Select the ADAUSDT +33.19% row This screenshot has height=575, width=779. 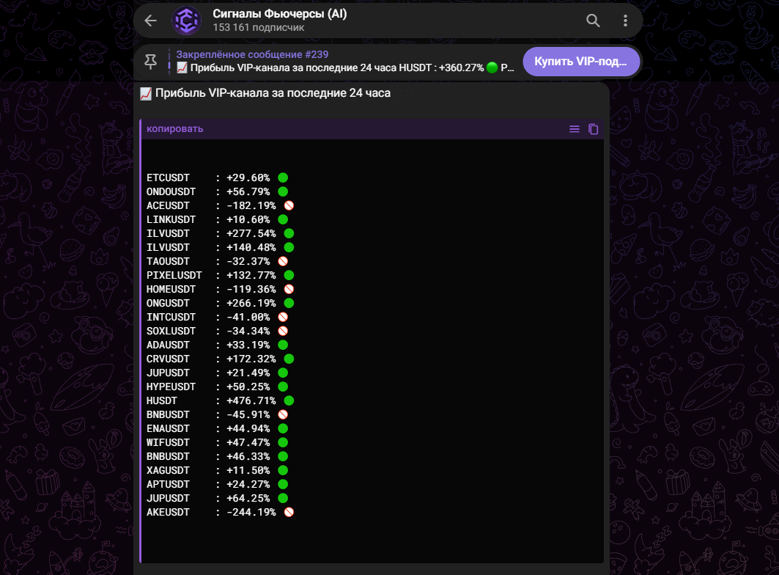click(x=217, y=345)
